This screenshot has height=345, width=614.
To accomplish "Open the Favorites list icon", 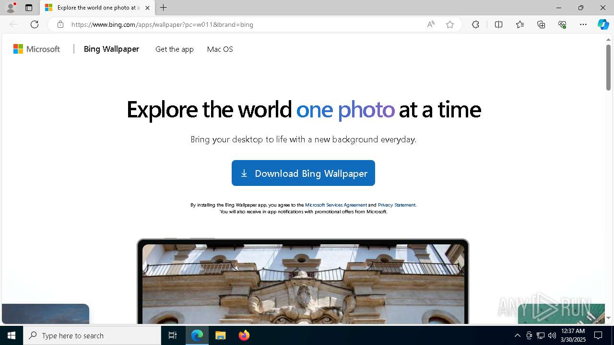I will [x=520, y=24].
